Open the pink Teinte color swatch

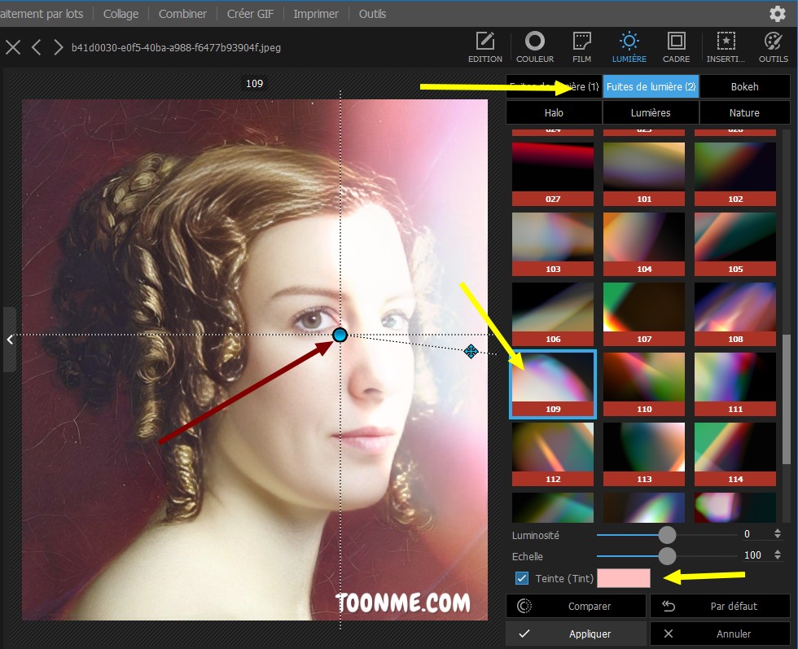pyautogui.click(x=624, y=578)
